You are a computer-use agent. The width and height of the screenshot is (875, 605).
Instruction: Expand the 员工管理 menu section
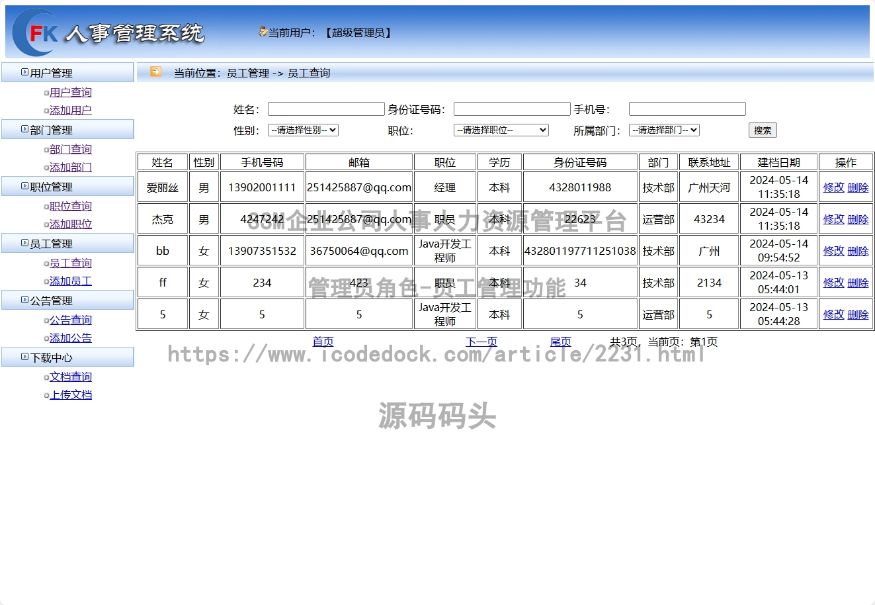pyautogui.click(x=67, y=244)
